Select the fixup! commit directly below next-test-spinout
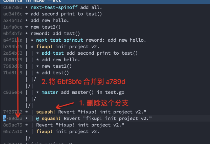This screenshot has width=210, height=144. [x=74, y=47]
